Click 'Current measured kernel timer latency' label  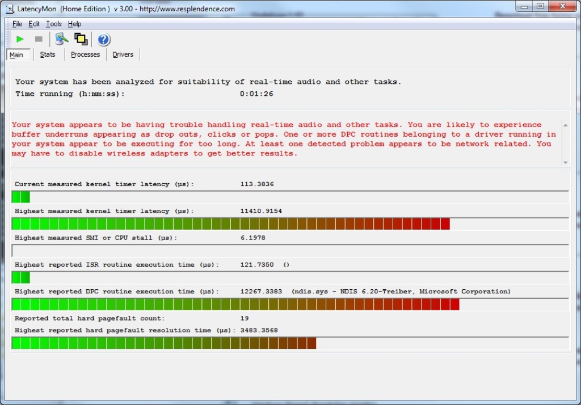(x=104, y=184)
